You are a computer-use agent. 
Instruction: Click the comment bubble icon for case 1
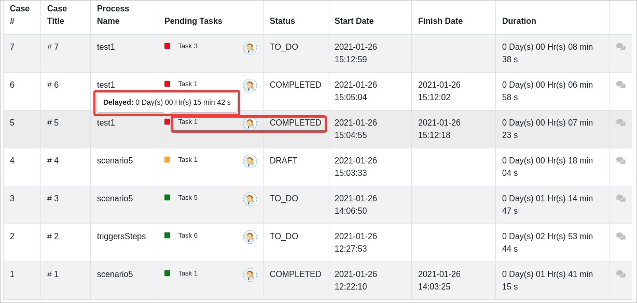coord(620,274)
